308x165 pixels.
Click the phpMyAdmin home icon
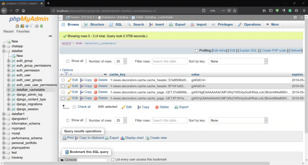17,26
